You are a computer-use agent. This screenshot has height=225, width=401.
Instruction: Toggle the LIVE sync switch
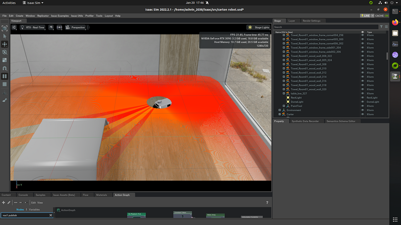(366, 15)
